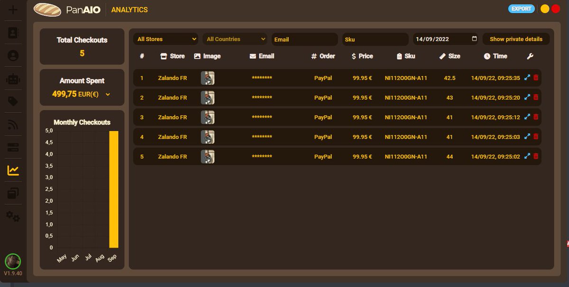Click size 43 in row 2
Viewport: 569px width, 287px height.
450,98
